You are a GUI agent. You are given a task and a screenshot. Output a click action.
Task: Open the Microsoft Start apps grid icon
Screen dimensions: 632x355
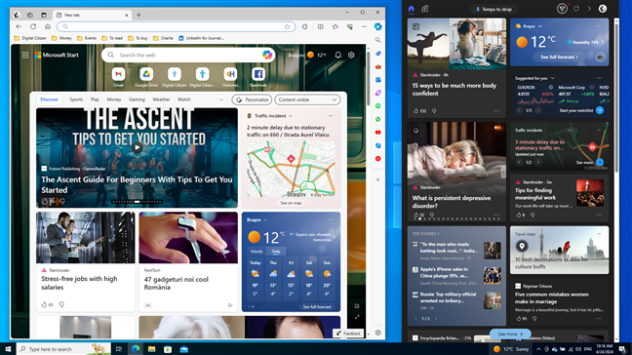pos(25,55)
